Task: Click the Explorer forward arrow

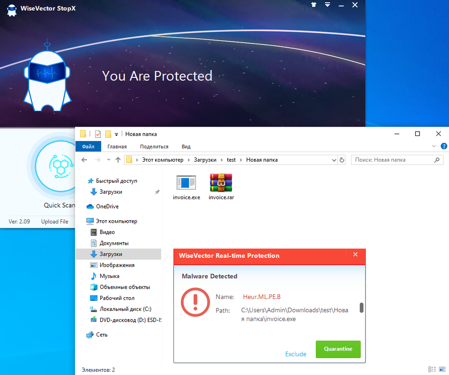Action: pyautogui.click(x=97, y=160)
